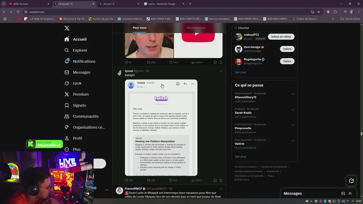Open Grok floating button

pos(351,181)
